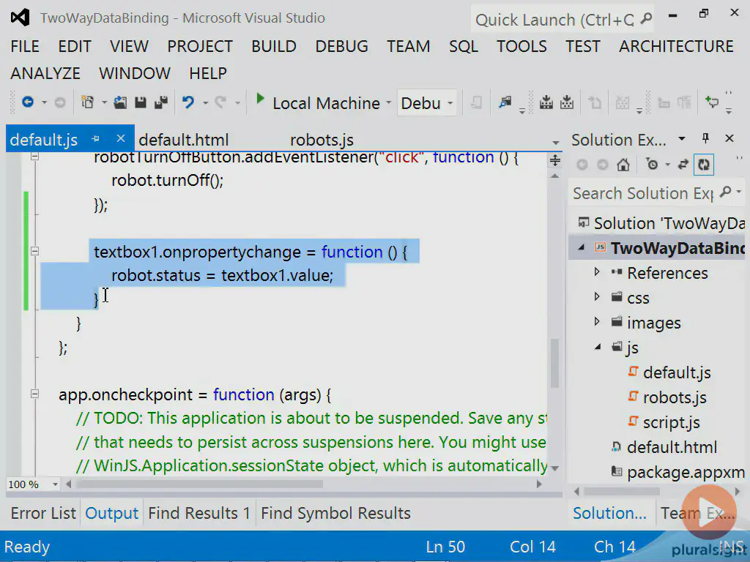This screenshot has width=750, height=562.
Task: Click the Pending Changes Filter clock icon
Action: [x=652, y=165]
